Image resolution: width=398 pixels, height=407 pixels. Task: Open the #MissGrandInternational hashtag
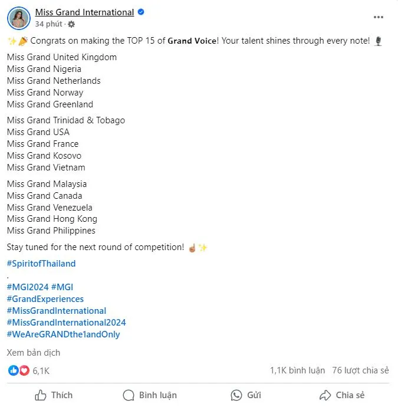(57, 311)
